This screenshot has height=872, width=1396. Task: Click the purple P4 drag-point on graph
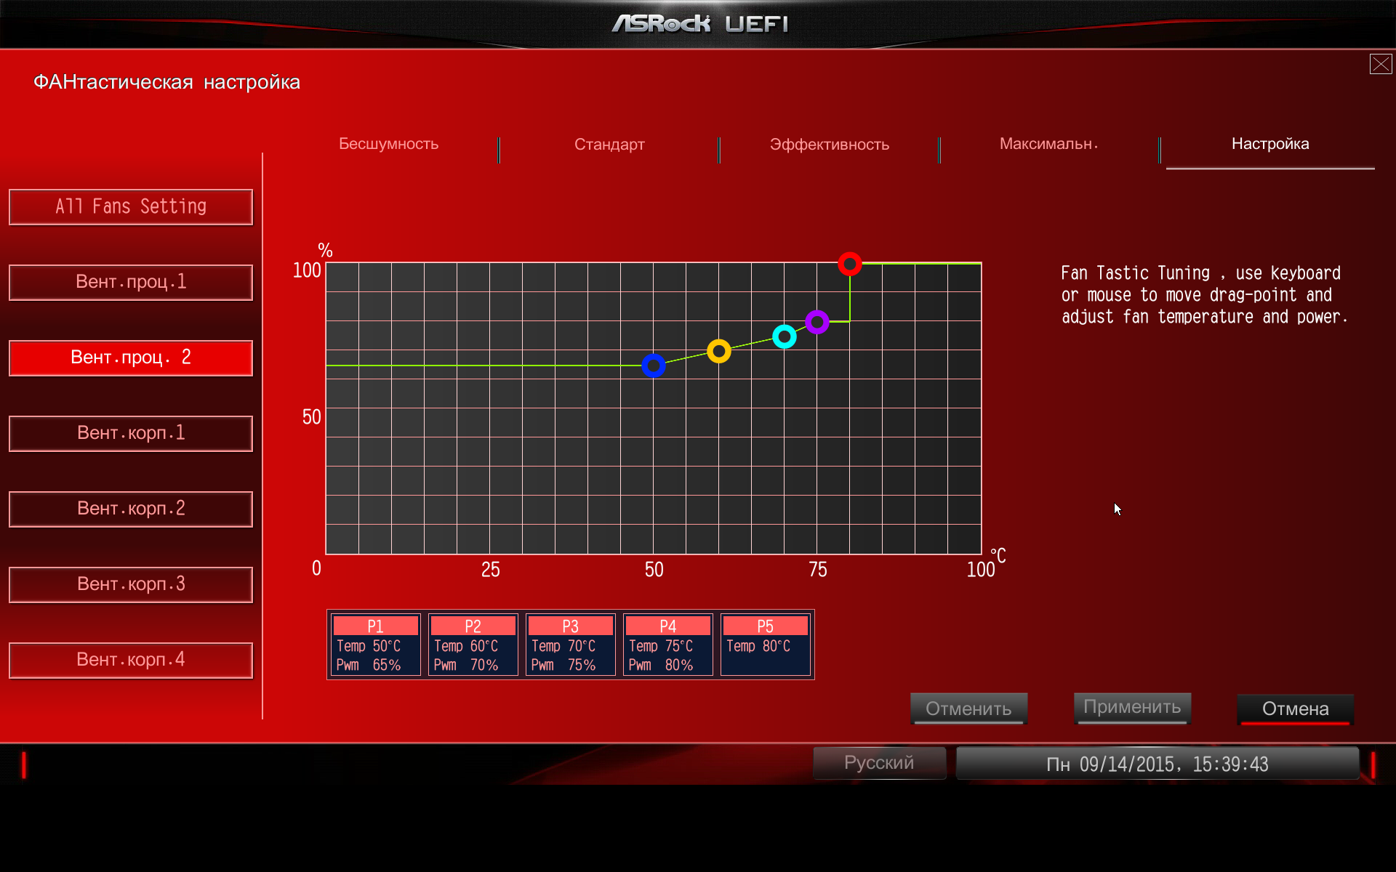(x=817, y=321)
